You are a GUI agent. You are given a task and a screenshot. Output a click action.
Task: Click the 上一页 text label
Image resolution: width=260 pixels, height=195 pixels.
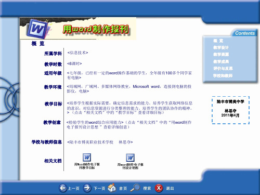coord(74,188)
